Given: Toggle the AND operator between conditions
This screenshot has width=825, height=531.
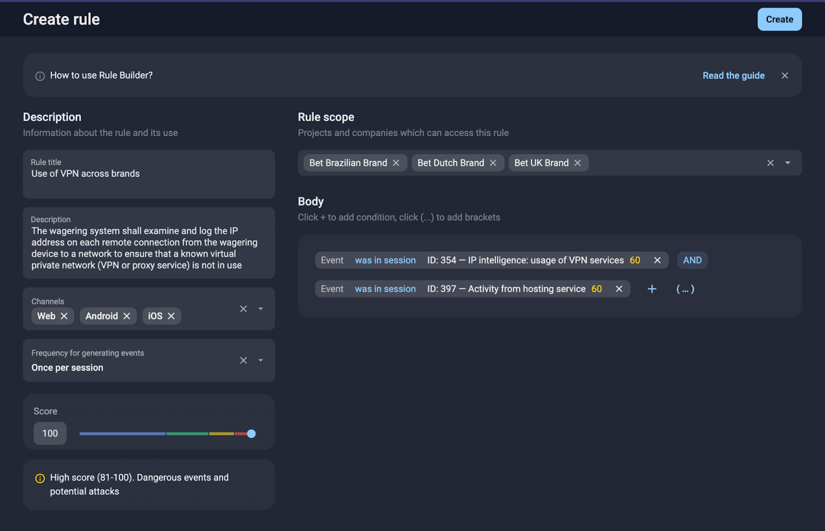Looking at the screenshot, I should [692, 260].
